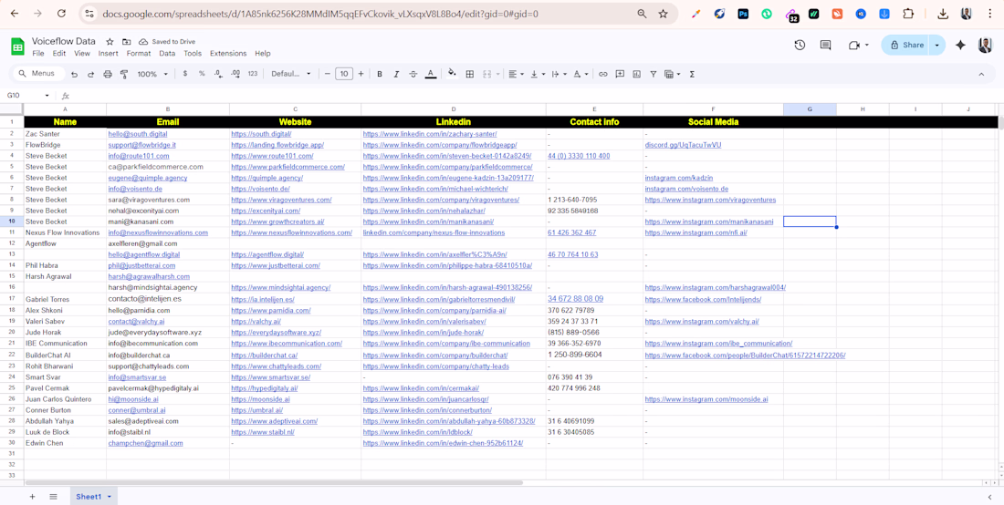Open the text color picker
Image resolution: width=1004 pixels, height=505 pixels.
tap(430, 74)
